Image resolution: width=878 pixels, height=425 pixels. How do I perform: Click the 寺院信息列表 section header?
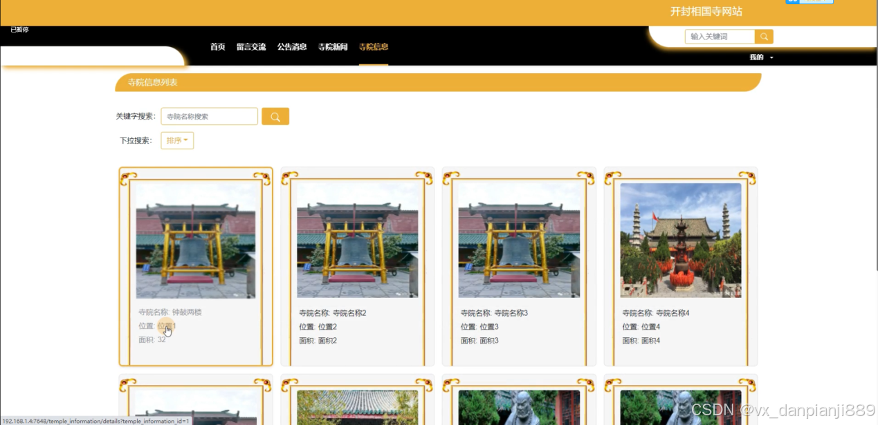(153, 82)
